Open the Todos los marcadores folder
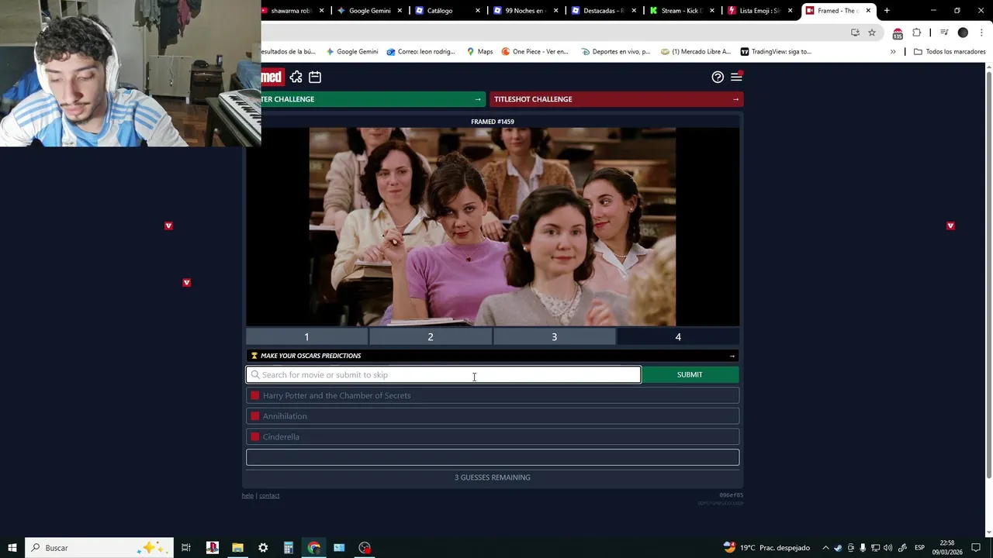Viewport: 993px width, 558px height. tap(950, 52)
